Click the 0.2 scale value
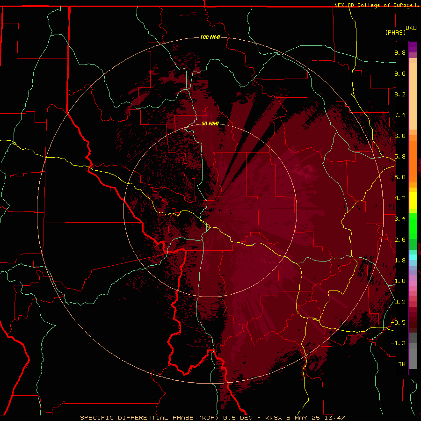This screenshot has width=421, height=421. pyautogui.click(x=400, y=302)
